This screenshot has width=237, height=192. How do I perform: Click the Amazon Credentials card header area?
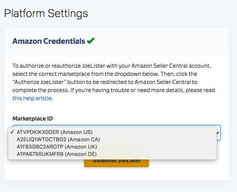[x=116, y=41]
